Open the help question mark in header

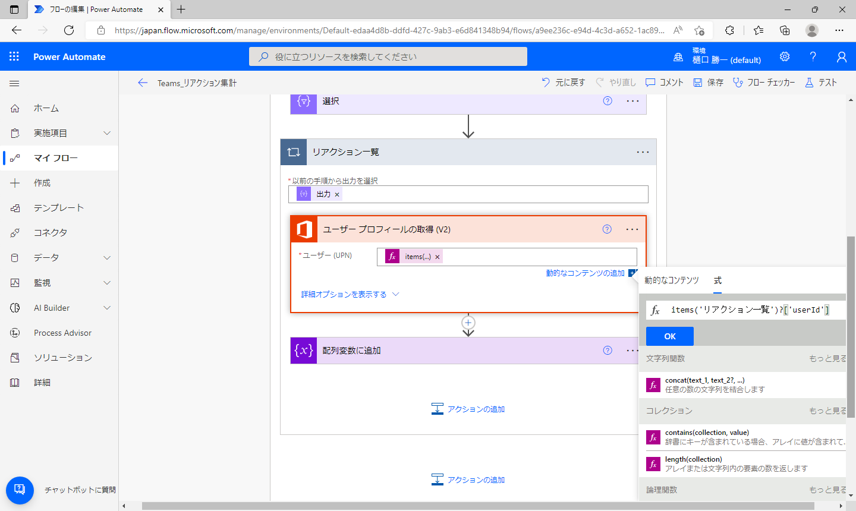point(813,56)
